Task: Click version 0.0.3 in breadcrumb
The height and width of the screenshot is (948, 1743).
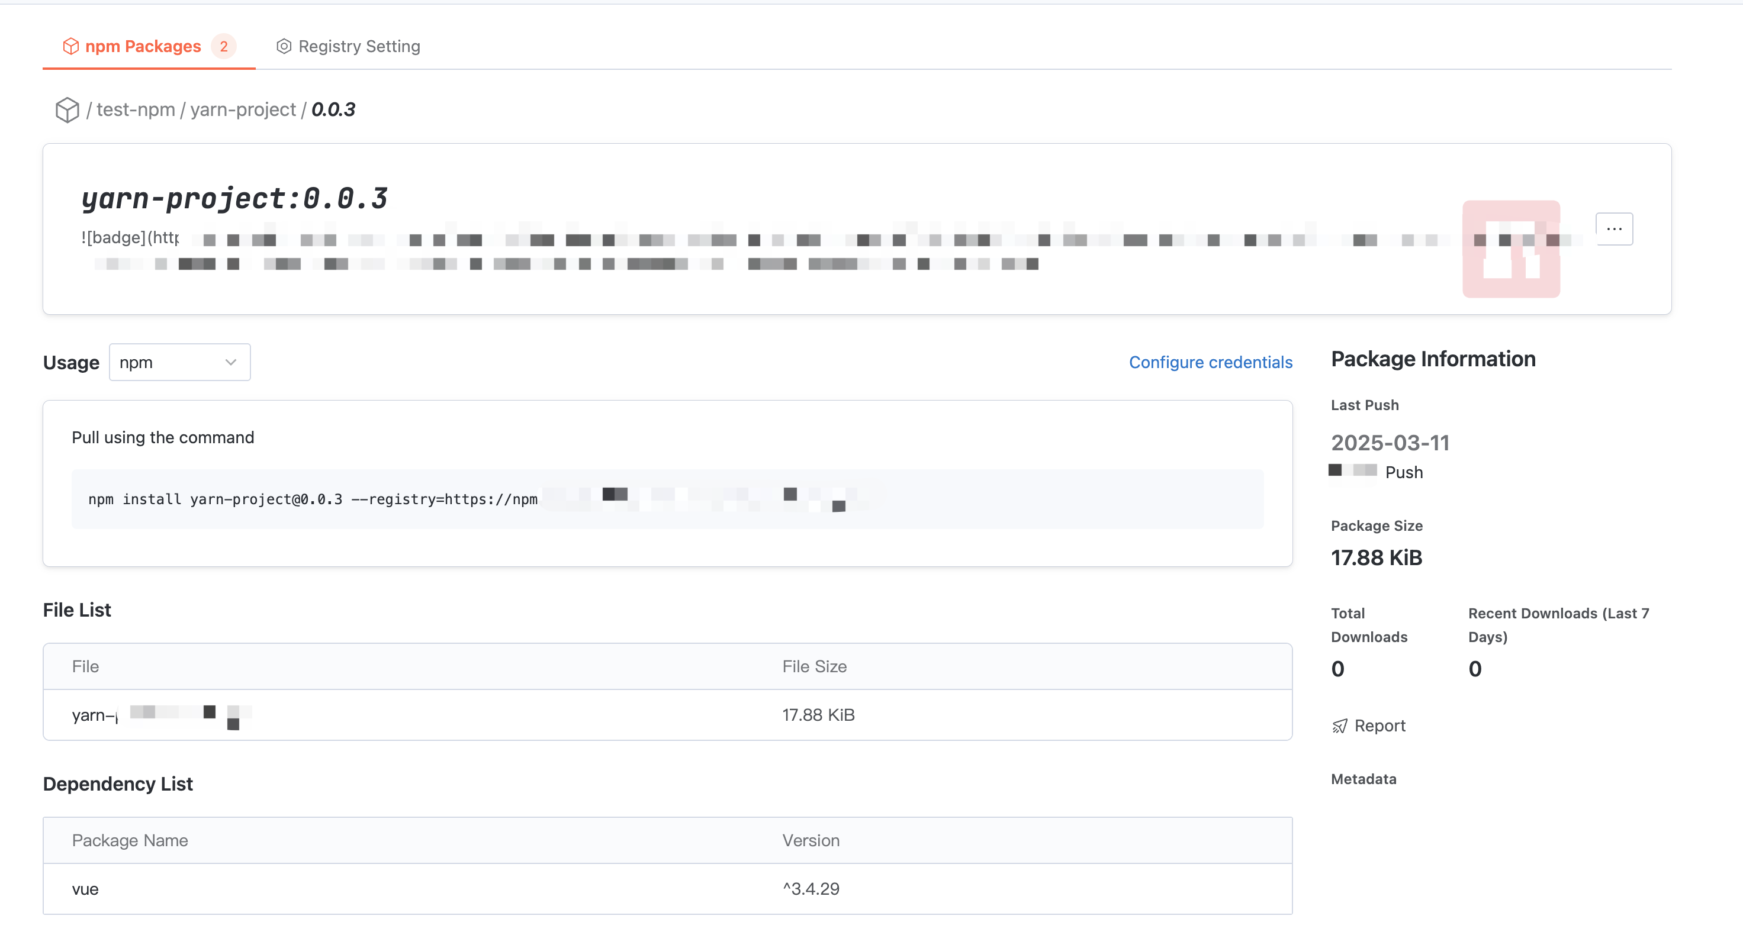Action: point(333,109)
